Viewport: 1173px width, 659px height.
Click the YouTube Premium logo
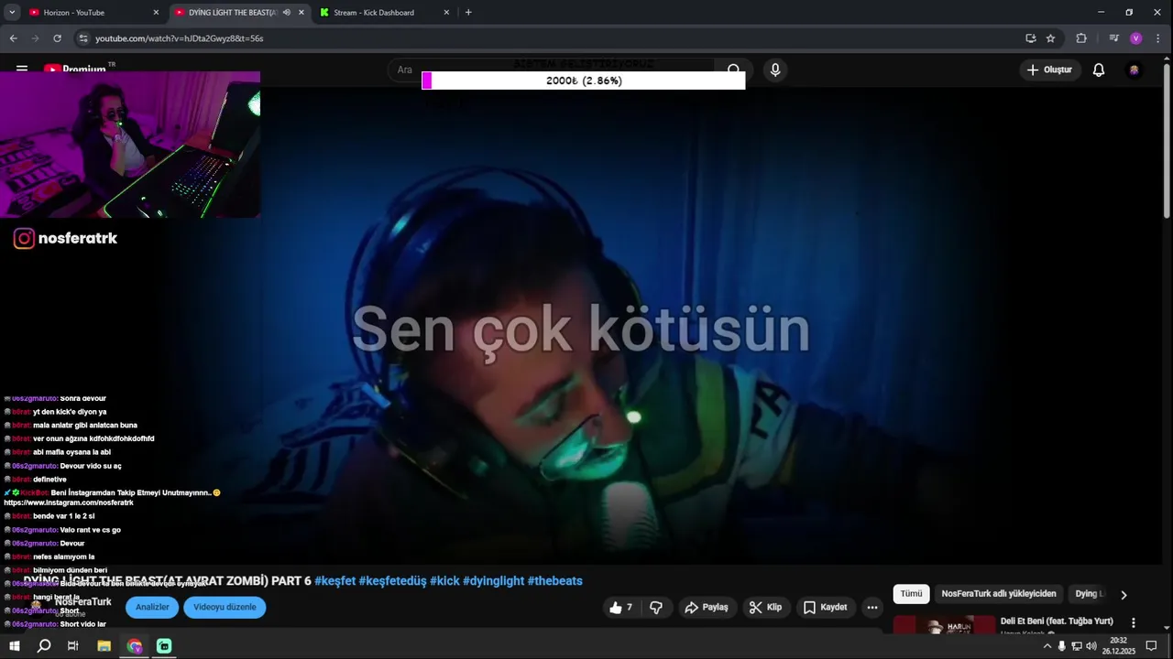tap(79, 69)
